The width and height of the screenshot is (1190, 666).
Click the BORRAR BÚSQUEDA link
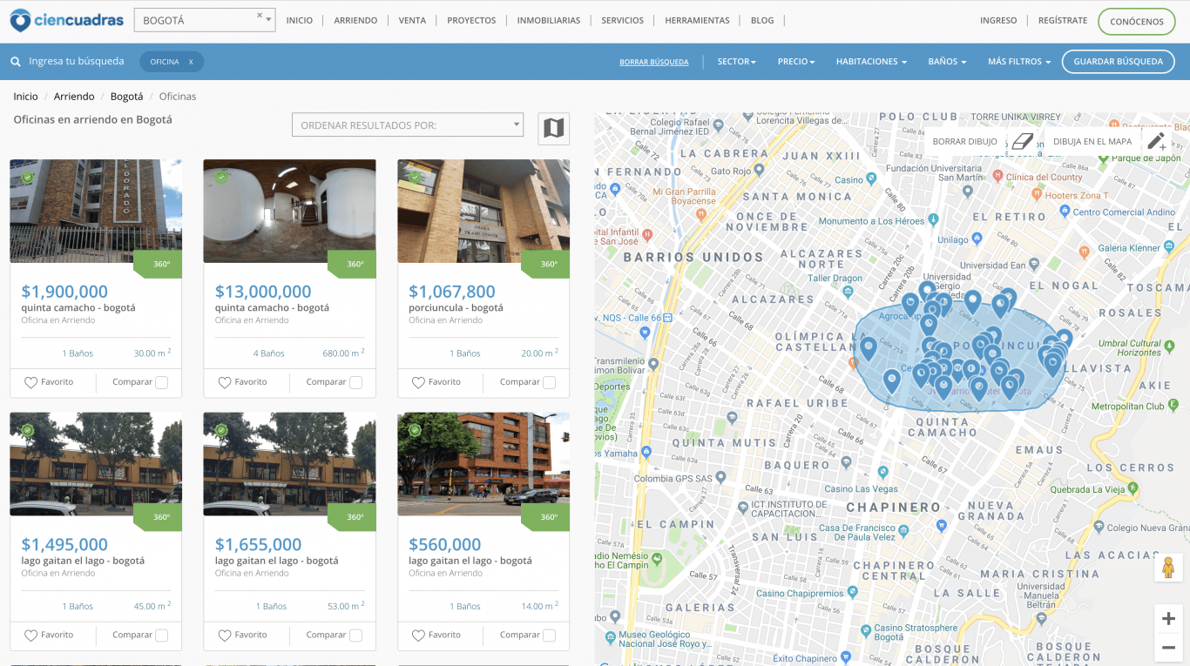[x=653, y=63]
